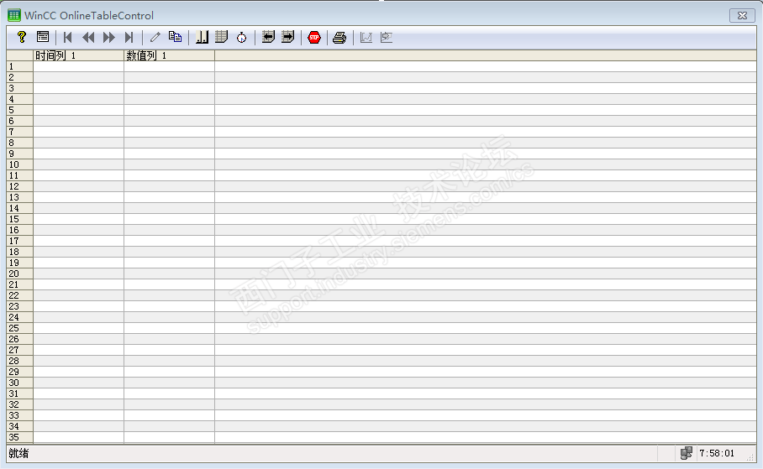Screen dimensions: 763x469
Task: Print the table with printer icon
Action: 339,38
